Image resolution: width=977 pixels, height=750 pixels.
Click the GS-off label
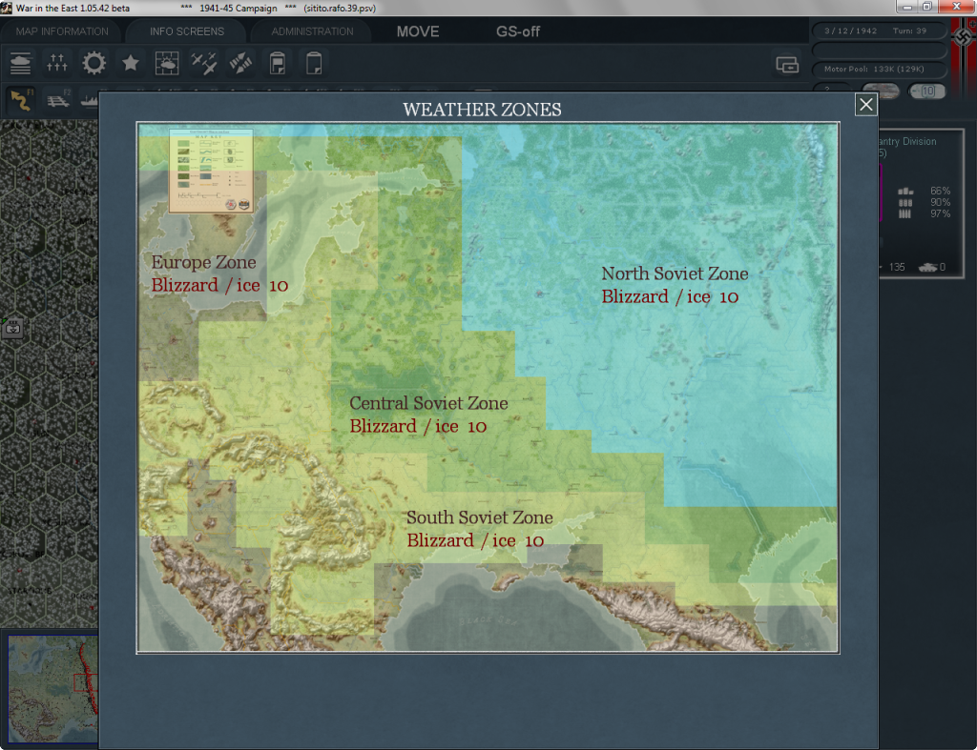point(518,31)
